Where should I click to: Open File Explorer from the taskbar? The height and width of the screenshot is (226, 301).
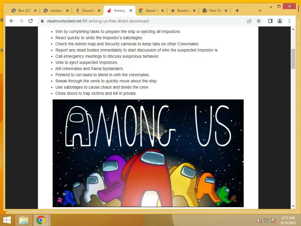[24, 220]
